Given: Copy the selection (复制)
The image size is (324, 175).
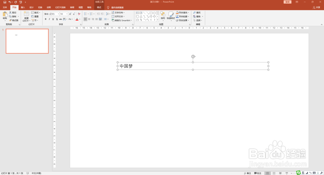Looking at the screenshot, I should [13, 17].
